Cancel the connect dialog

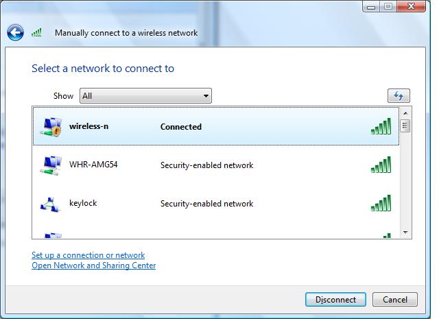click(x=395, y=299)
